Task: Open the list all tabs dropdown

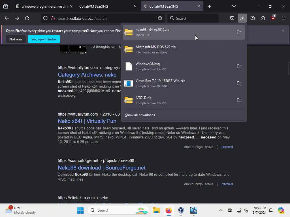Action: coord(234,6)
